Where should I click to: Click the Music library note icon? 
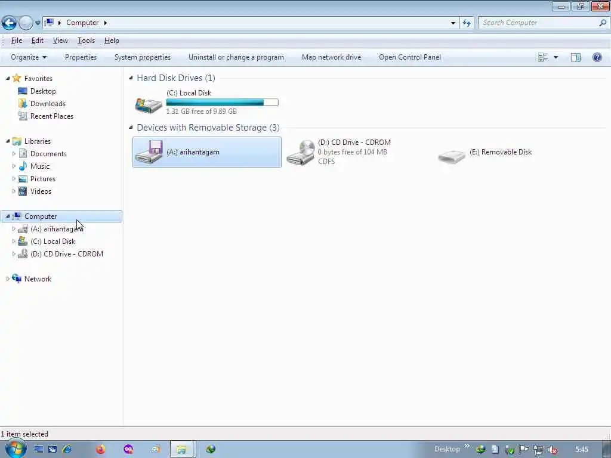pyautogui.click(x=23, y=166)
